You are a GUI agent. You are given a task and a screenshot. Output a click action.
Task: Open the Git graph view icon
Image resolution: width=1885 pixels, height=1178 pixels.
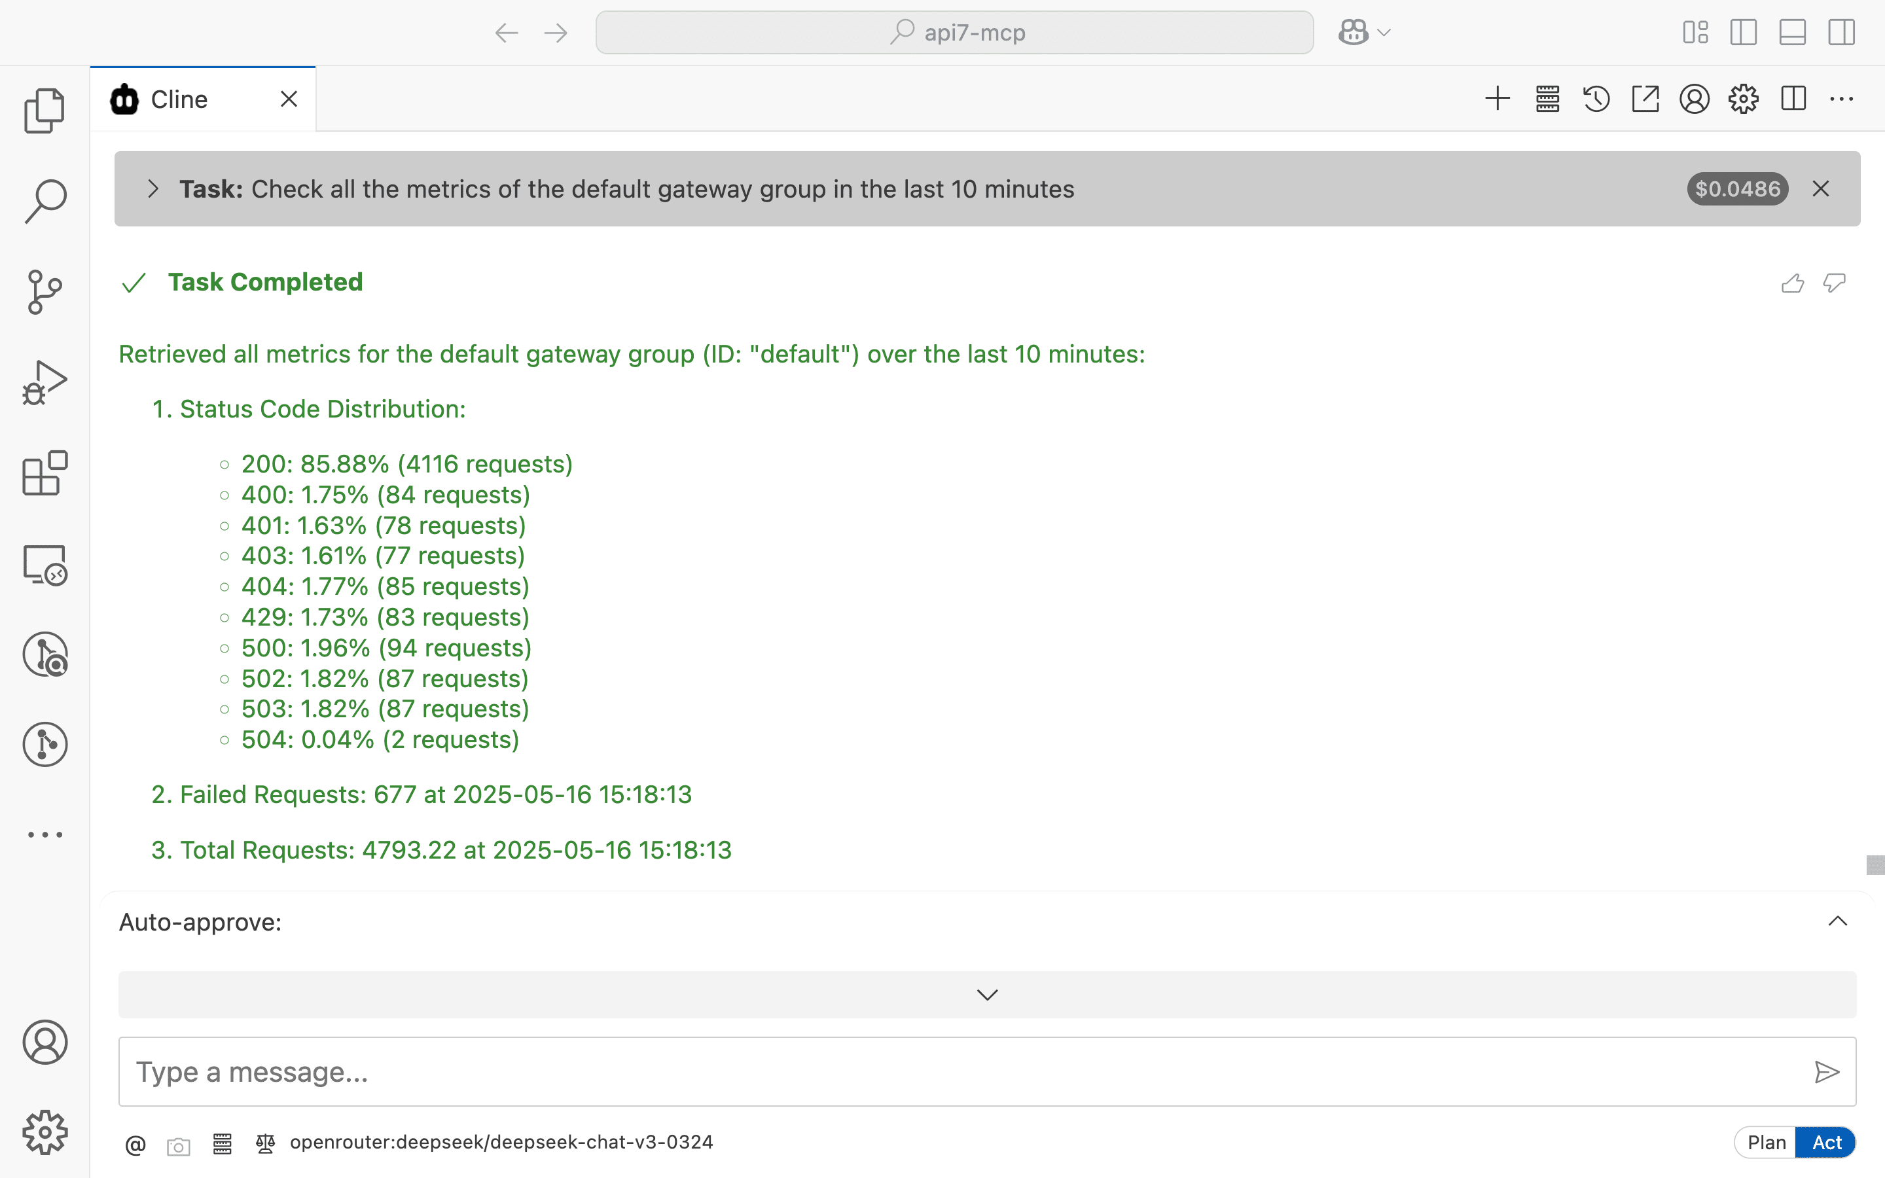[45, 744]
